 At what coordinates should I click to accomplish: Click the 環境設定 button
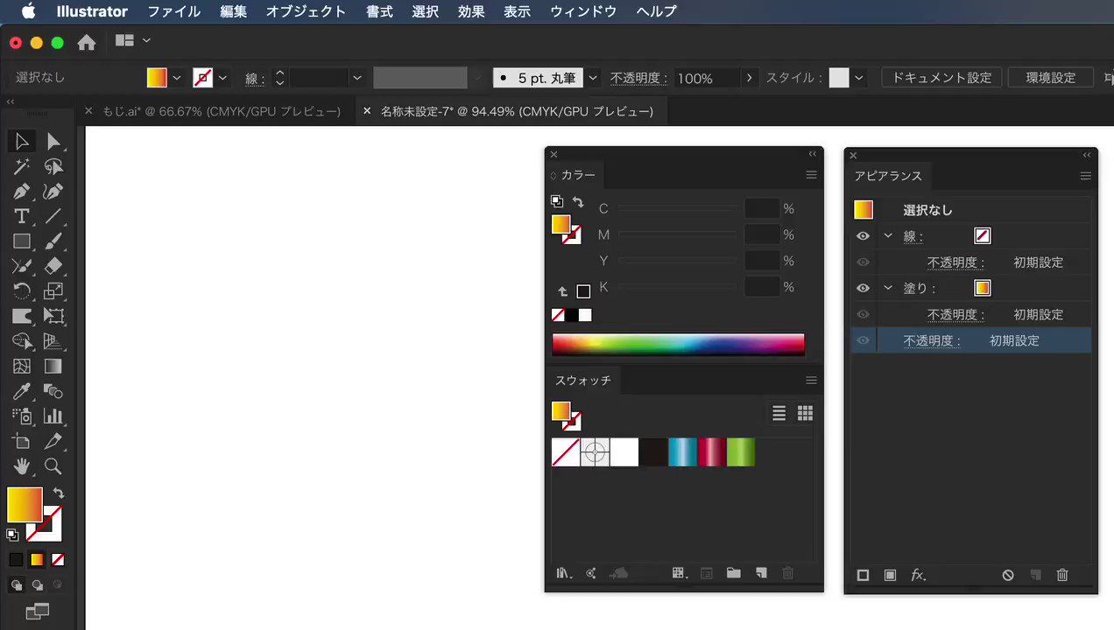(x=1051, y=78)
